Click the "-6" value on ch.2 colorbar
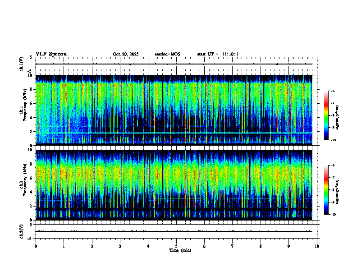The height and width of the screenshot is (276, 357). point(333,166)
